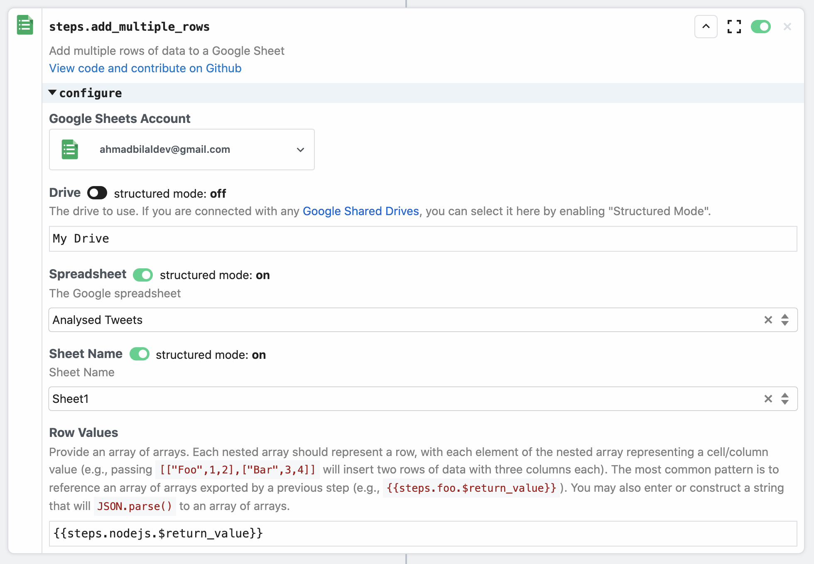This screenshot has width=814, height=564.
Task: Open View code and contribute on Github
Action: point(145,68)
